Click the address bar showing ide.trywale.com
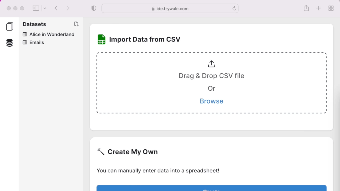340x191 pixels. point(170,8)
